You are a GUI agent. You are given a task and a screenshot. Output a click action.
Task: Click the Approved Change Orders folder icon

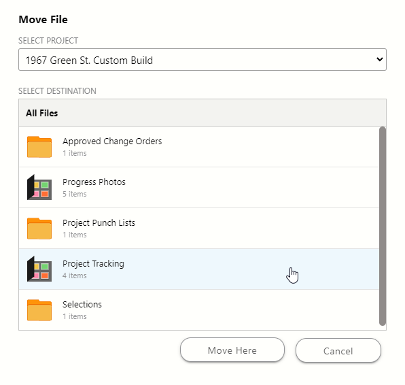39,147
